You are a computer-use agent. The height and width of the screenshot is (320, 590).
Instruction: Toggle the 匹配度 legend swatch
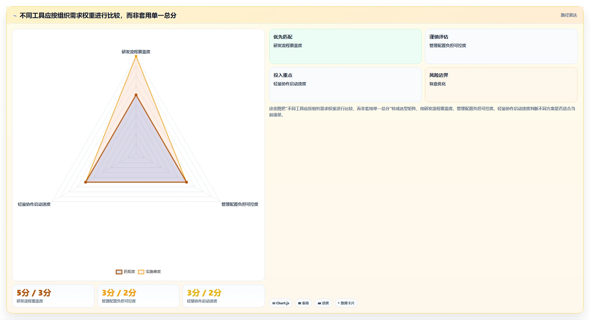coord(119,272)
